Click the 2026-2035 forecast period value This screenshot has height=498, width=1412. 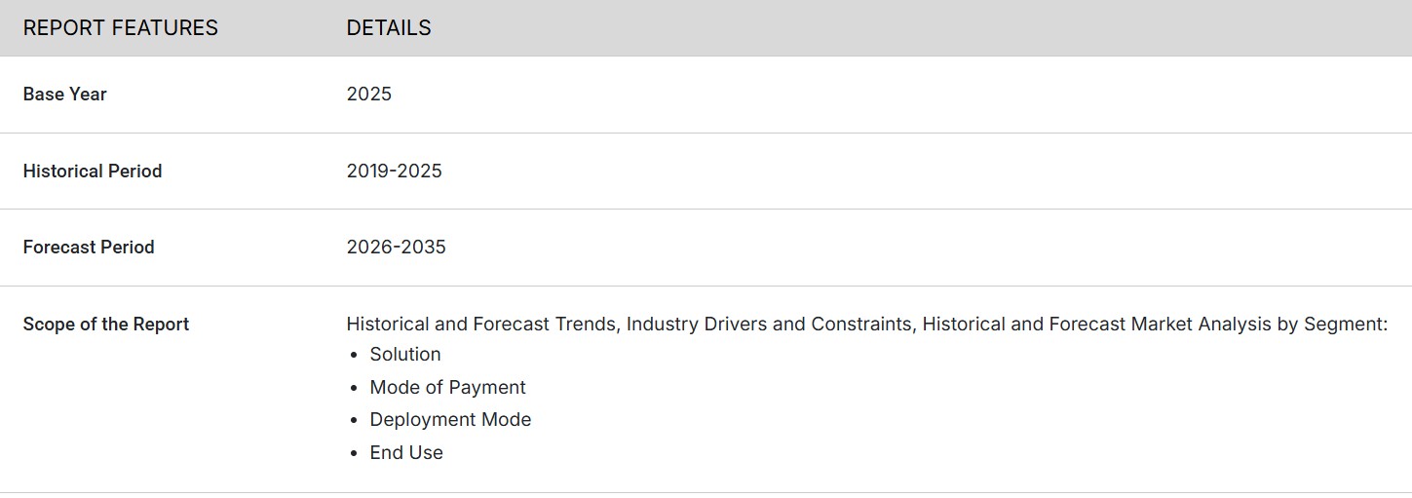click(x=397, y=248)
